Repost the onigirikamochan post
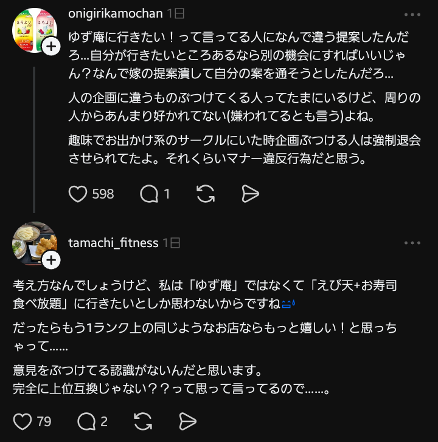Screen dimensions: 438x442 click(x=206, y=194)
